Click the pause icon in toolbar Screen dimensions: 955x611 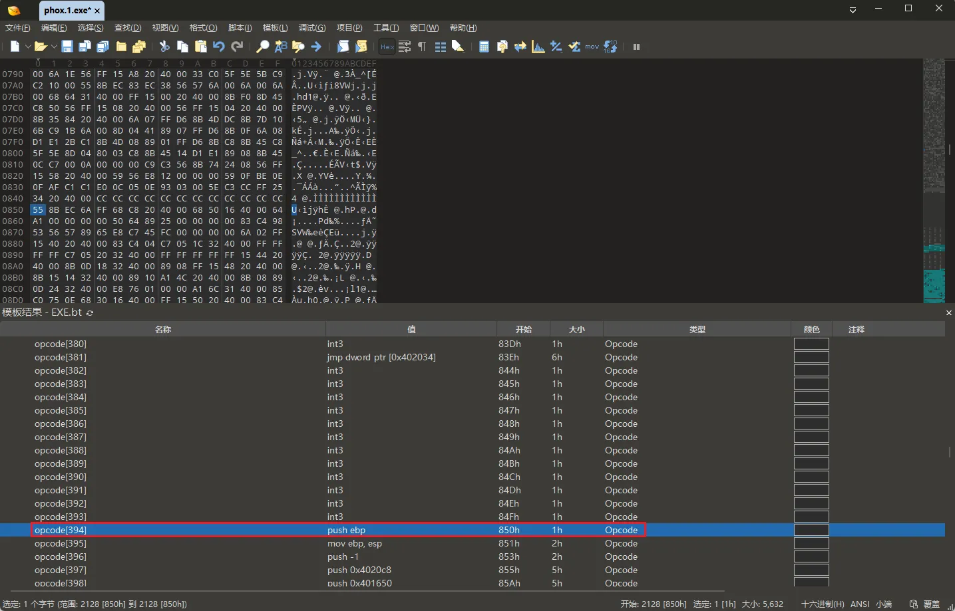point(636,47)
